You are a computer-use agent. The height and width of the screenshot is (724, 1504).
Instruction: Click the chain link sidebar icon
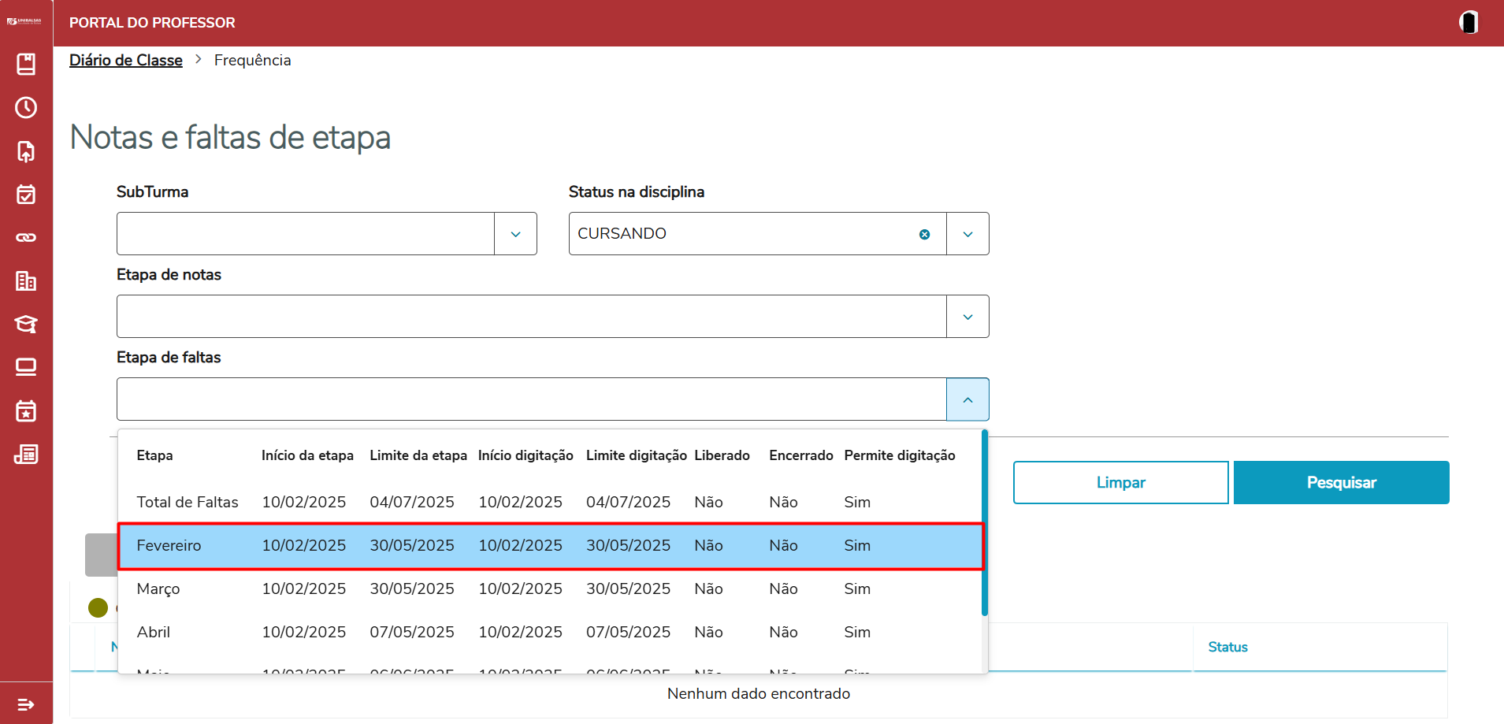click(x=26, y=238)
